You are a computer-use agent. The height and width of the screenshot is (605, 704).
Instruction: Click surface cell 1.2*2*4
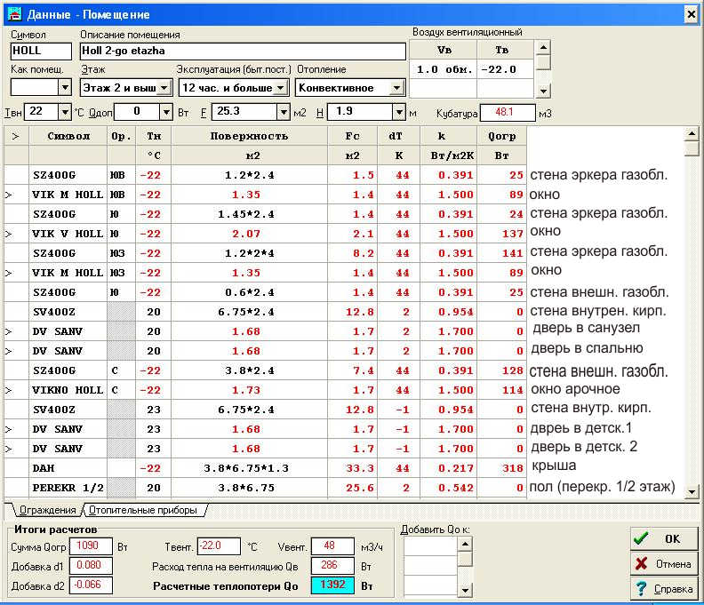tap(249, 253)
